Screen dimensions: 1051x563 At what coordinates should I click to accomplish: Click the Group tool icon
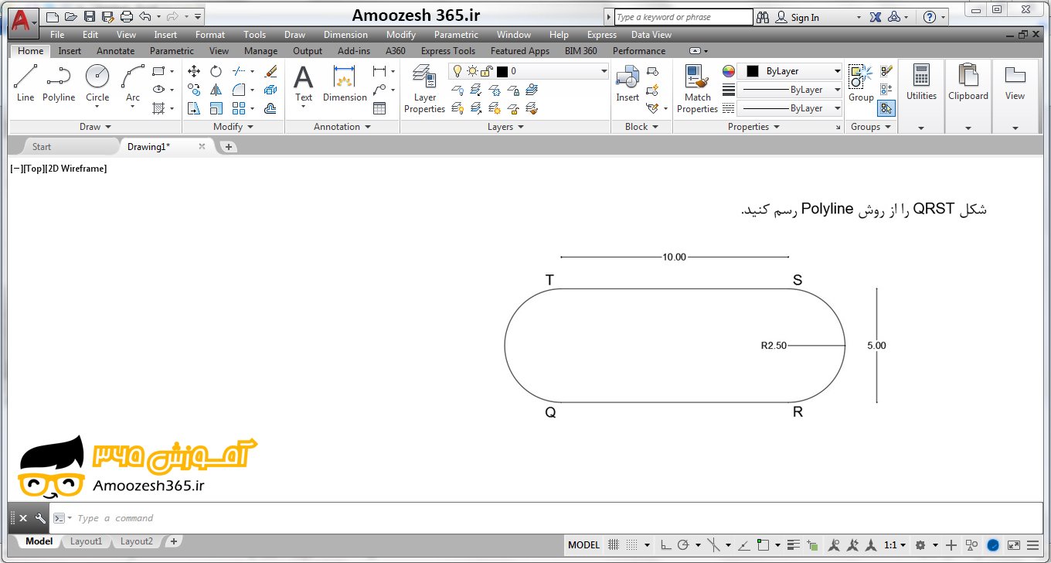(861, 84)
